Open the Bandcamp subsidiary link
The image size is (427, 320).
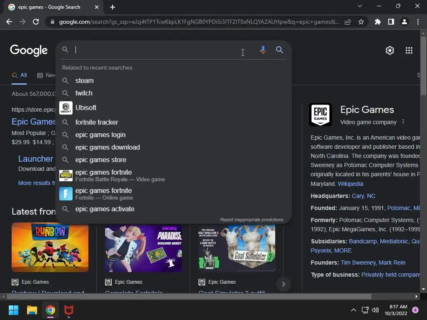[363, 241]
